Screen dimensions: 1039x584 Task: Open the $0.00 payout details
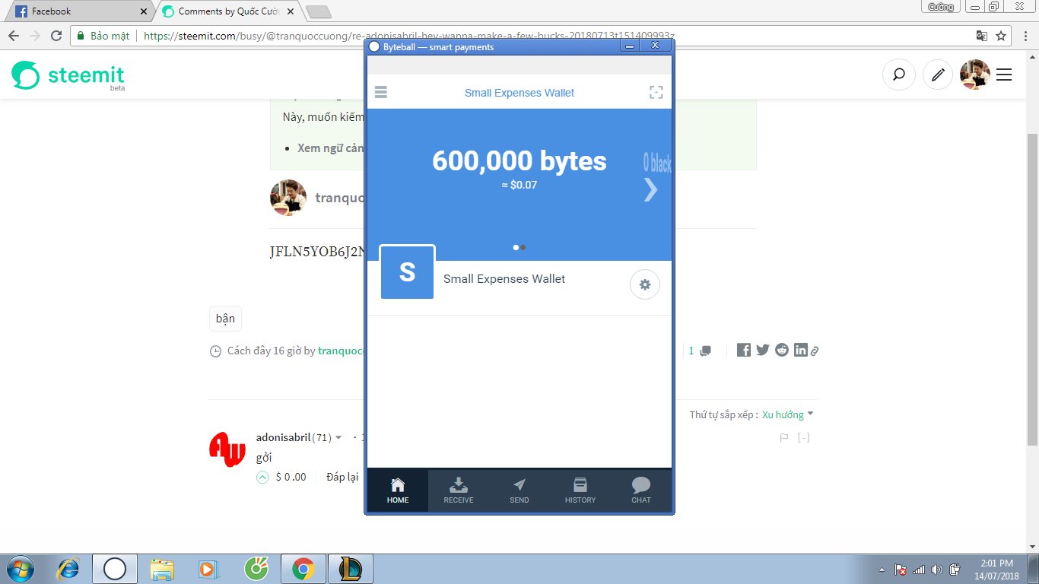point(291,477)
